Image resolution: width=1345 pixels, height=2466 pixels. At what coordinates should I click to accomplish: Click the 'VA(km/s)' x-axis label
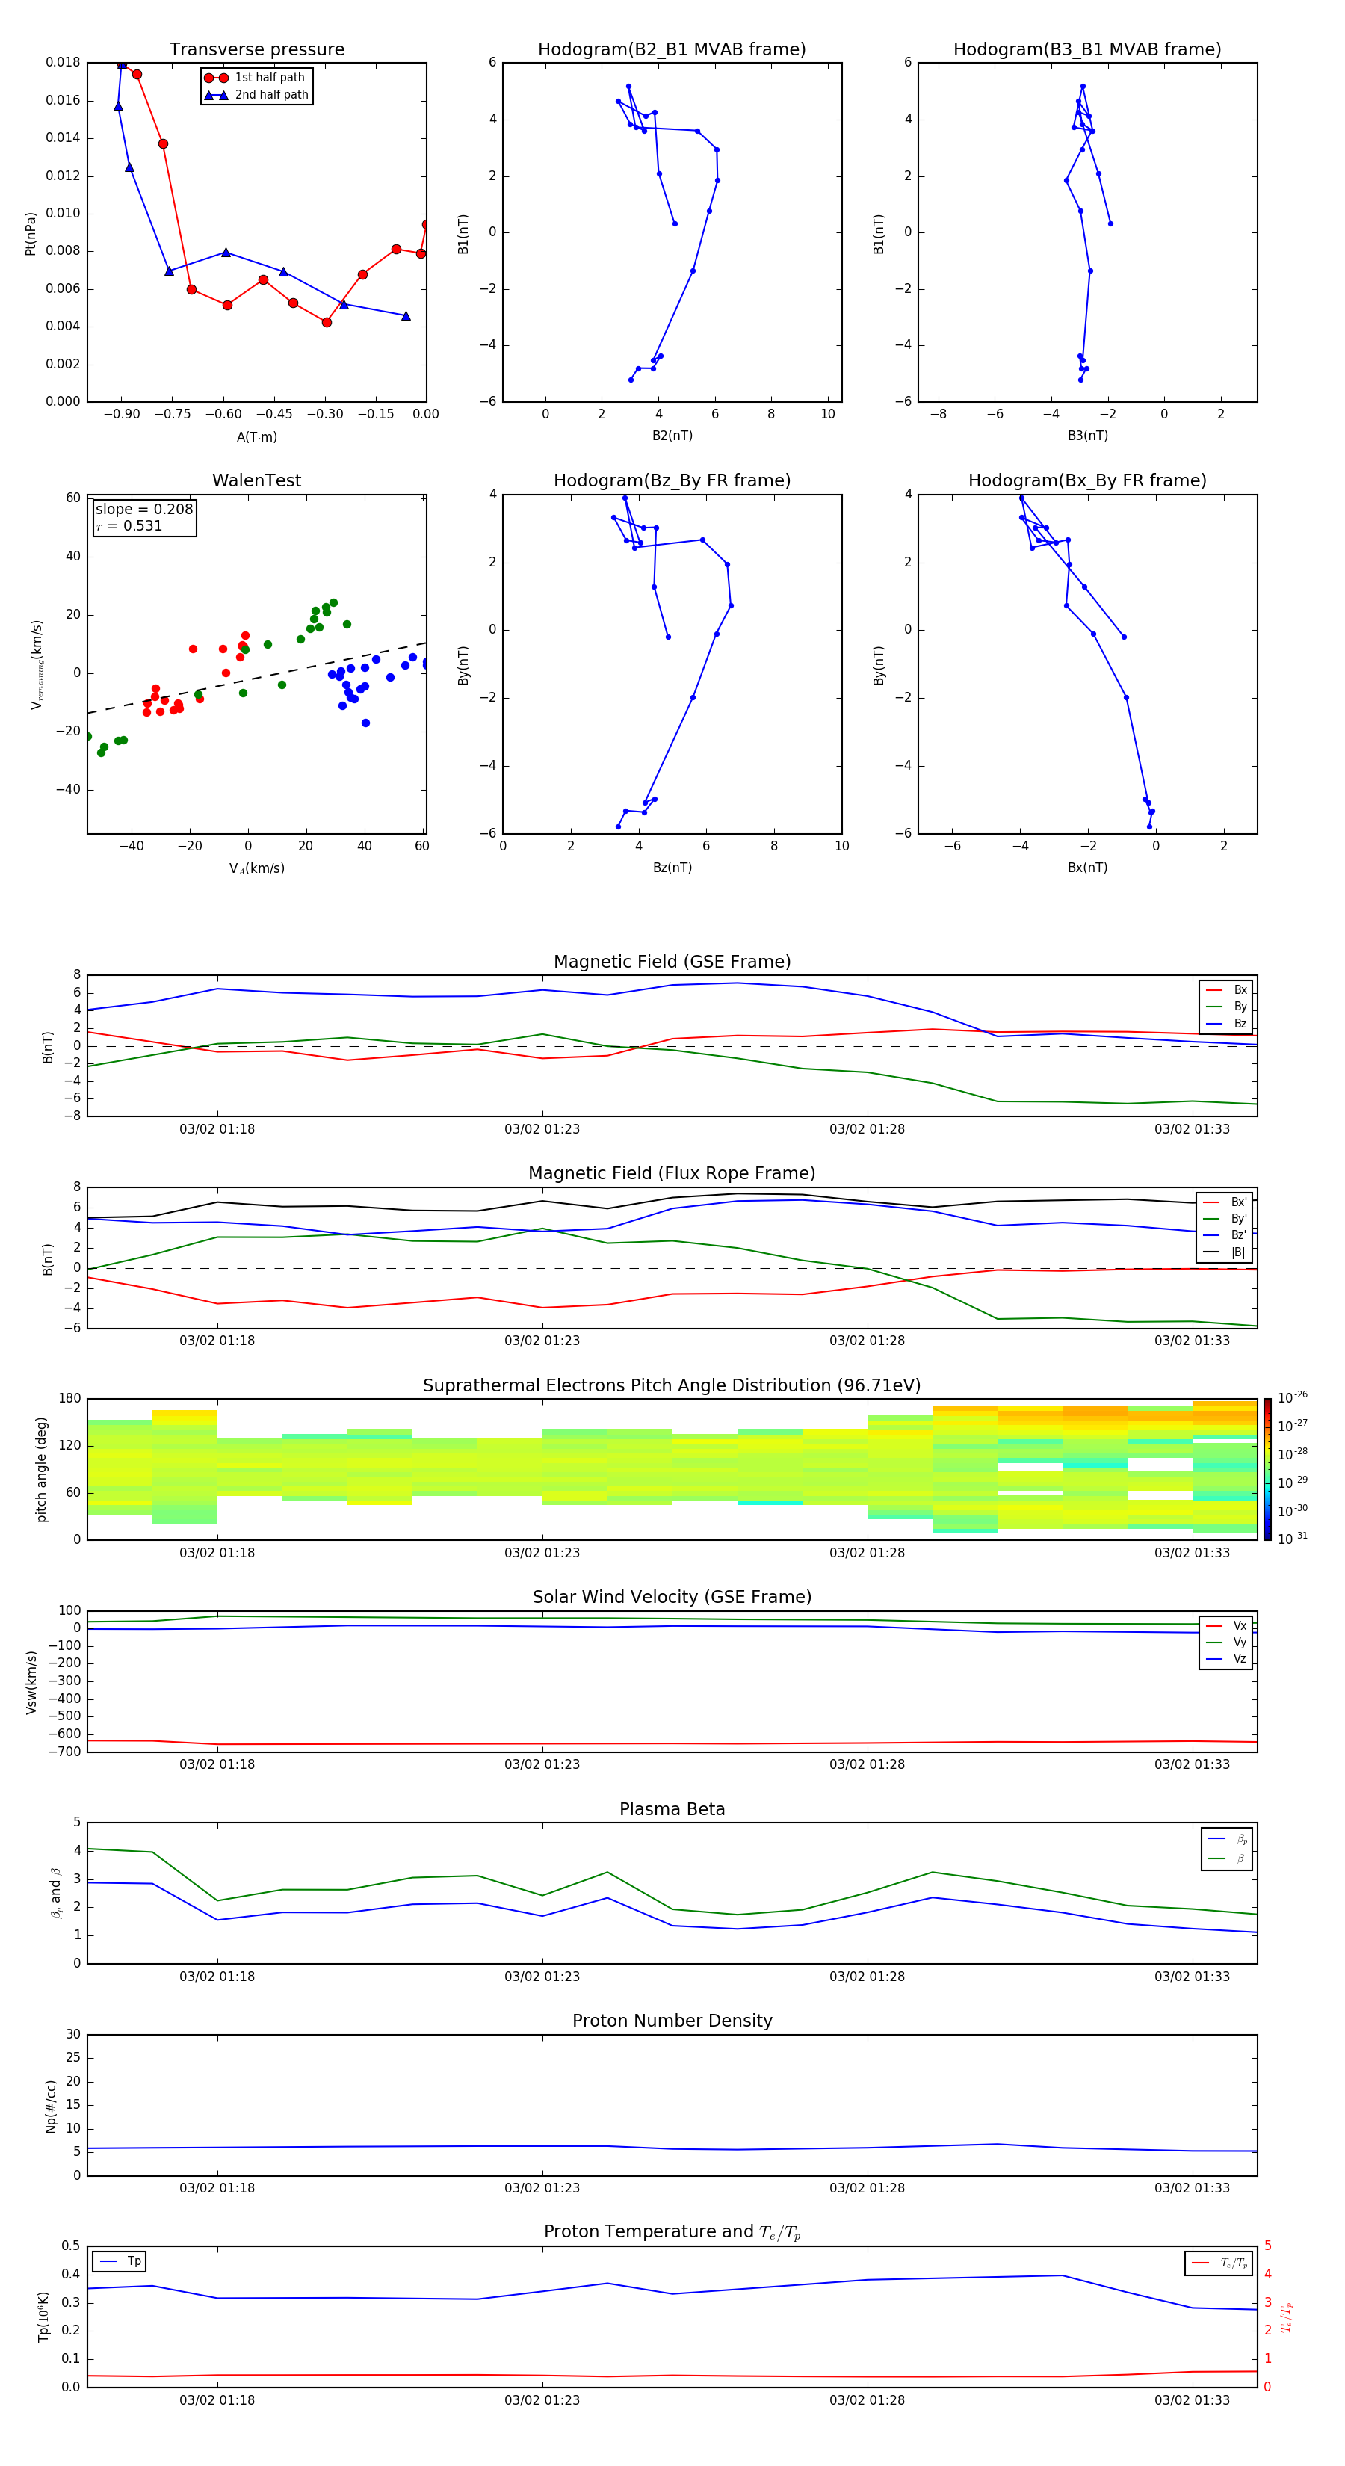pyautogui.click(x=256, y=868)
